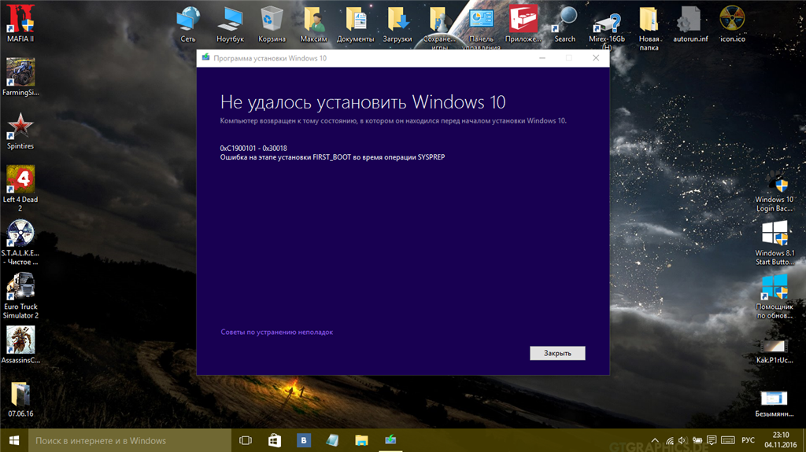This screenshot has height=452, width=806.
Task: Select the icon.ico file
Action: point(733,24)
